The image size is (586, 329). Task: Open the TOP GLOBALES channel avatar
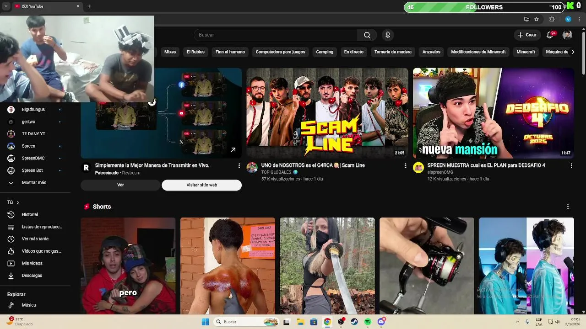tap(252, 167)
